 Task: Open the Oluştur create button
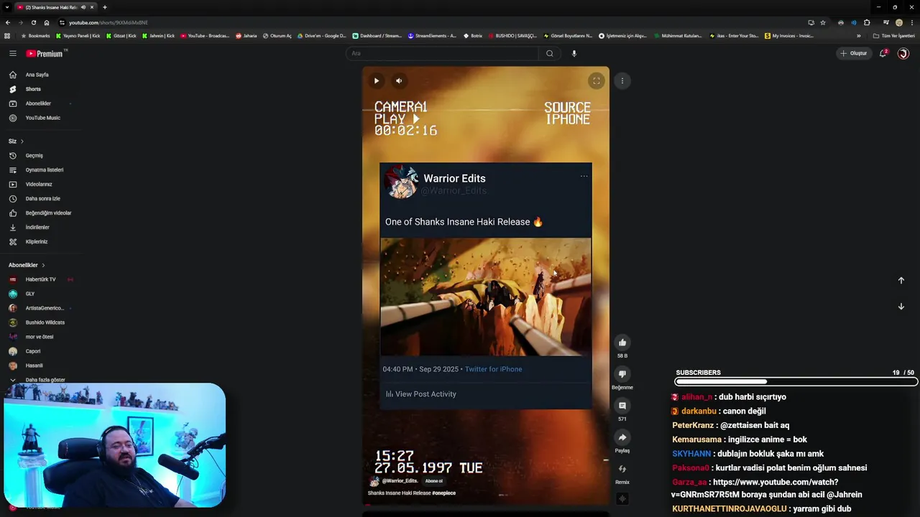[x=854, y=53]
